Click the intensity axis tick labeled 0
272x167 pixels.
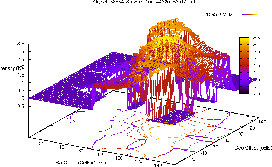(x=22, y=99)
